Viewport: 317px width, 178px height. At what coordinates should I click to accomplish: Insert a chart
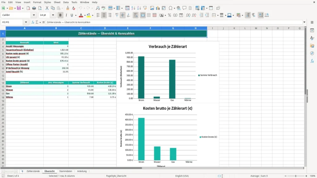(x=158, y=8)
